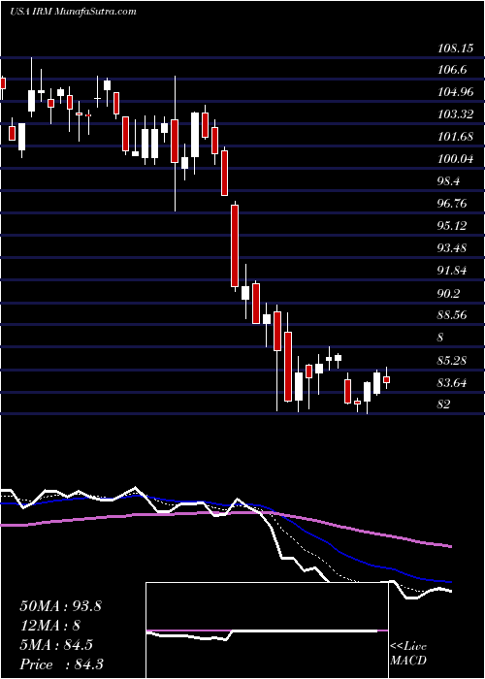
Task: Click the 95.12 price axis label
Action: 452,226
